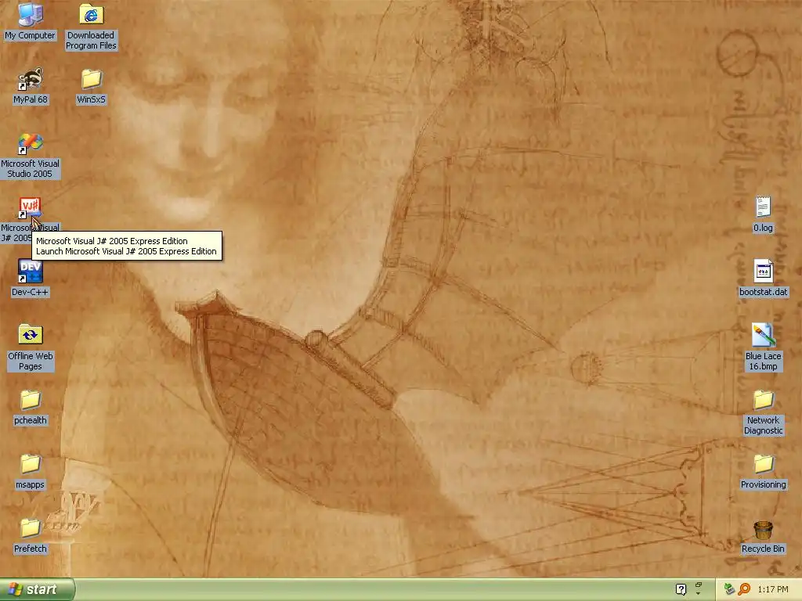
Task: Select the Prefetch folder icon
Action: click(31, 528)
